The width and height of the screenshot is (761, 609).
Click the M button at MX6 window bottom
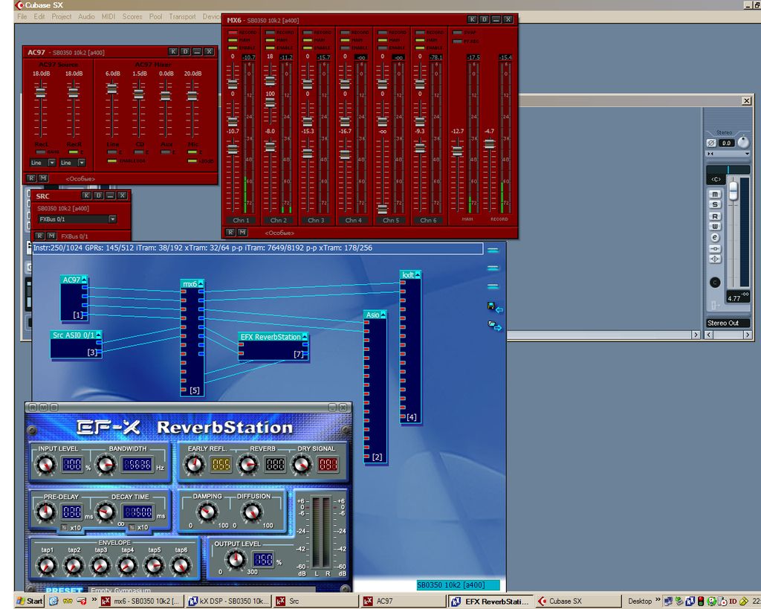click(x=242, y=233)
